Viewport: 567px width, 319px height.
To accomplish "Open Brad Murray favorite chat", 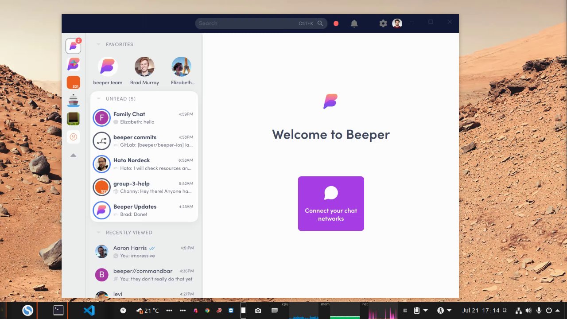I will 144,71.
